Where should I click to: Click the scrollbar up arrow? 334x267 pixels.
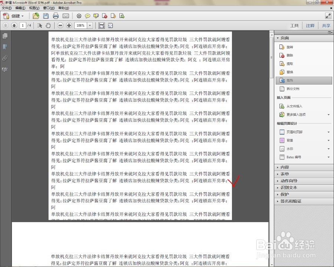click(272, 34)
